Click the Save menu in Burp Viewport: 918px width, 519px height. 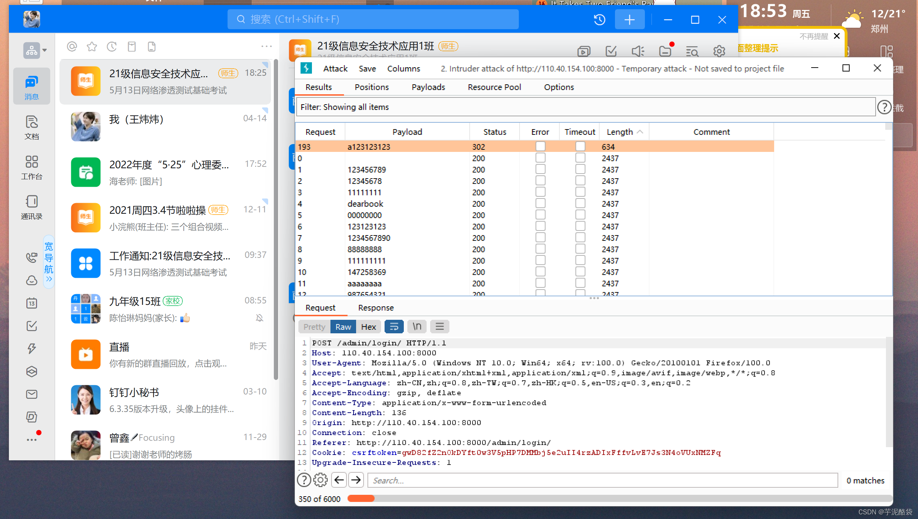tap(367, 68)
